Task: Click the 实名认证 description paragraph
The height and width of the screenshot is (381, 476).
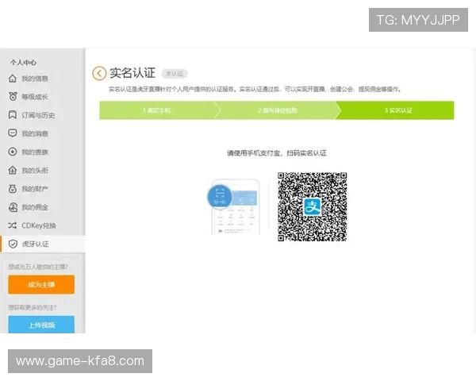Action: point(255,90)
